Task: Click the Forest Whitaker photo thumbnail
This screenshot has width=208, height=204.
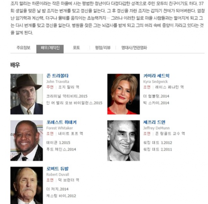Action: pos(27,140)
